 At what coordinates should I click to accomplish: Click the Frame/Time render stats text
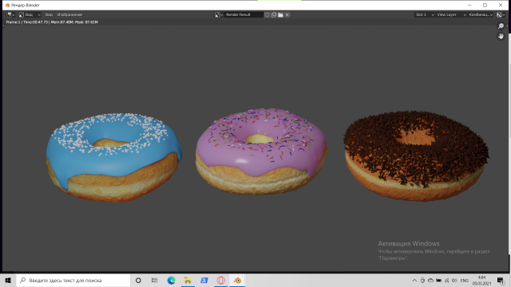(x=52, y=22)
